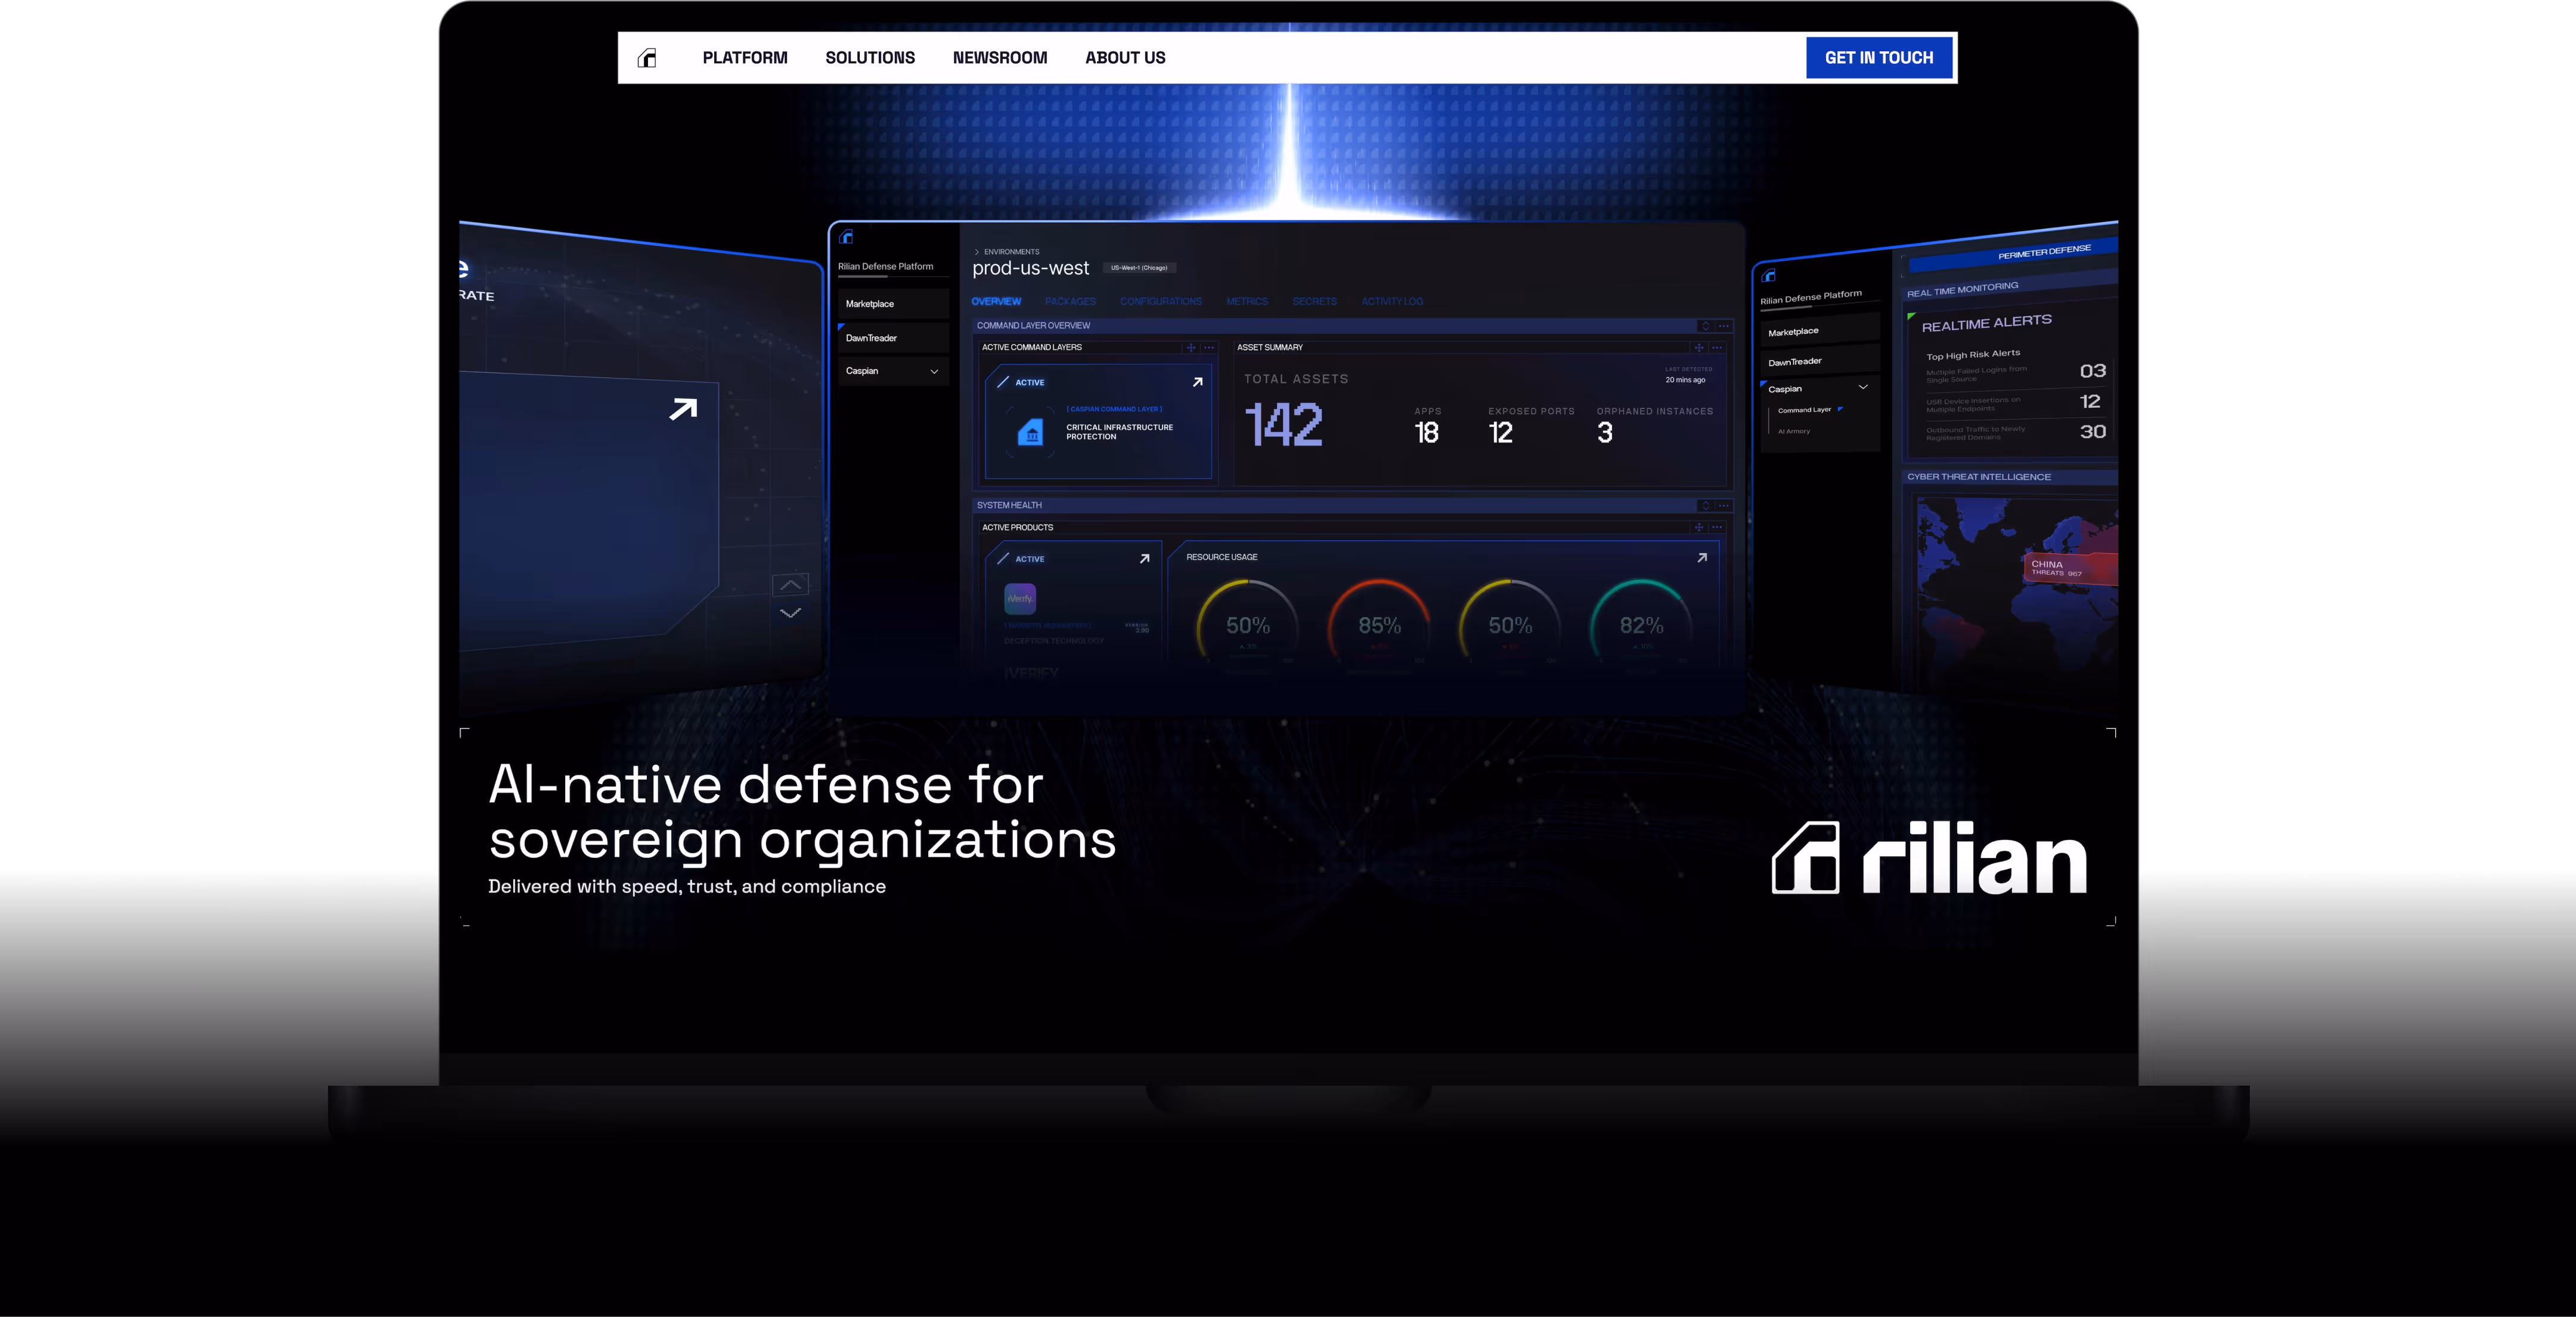The width and height of the screenshot is (2576, 1317).
Task: Click the chevron before the Environments breadcrumb
Action: tap(977, 252)
